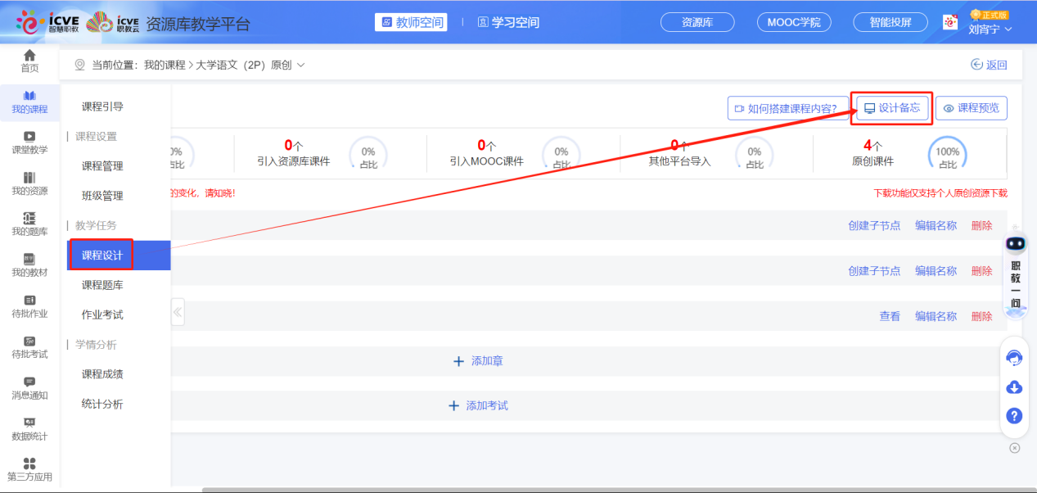Click the customer service headset icon
Screen dimensions: 1037x493
point(1014,358)
